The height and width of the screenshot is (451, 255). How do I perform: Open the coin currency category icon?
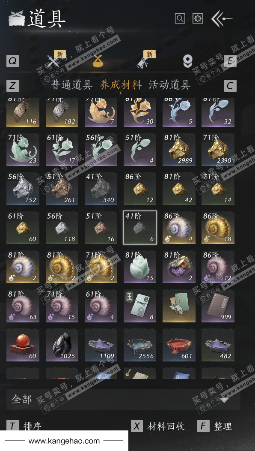tap(187, 61)
